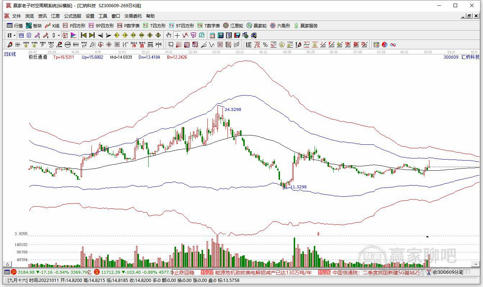This screenshot has height=287, width=483.
Task: Click the 24.5298 high price marker
Action: (x=233, y=109)
